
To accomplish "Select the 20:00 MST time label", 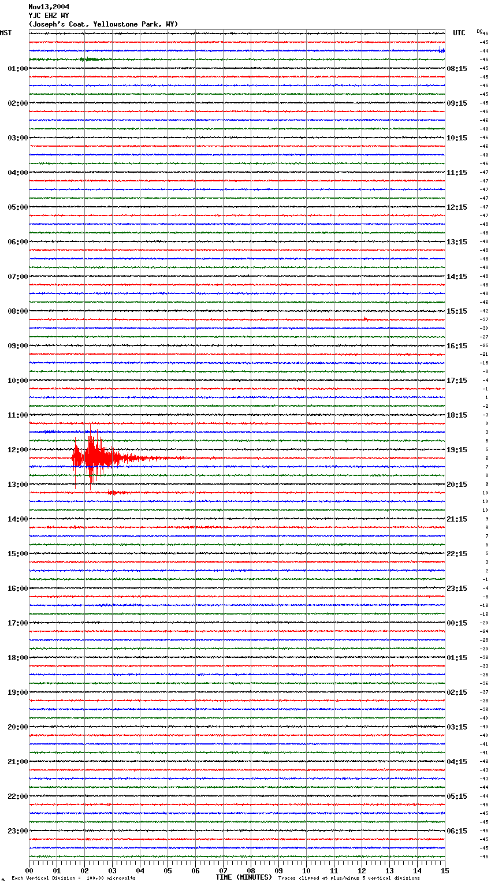I will (17, 727).
